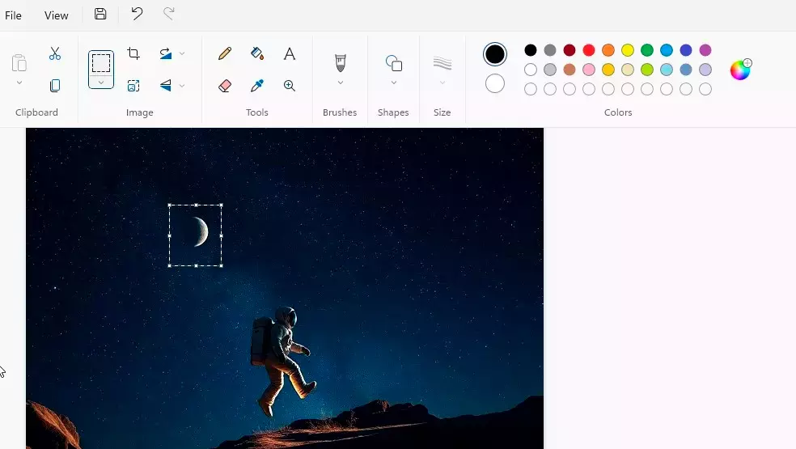
Task: Select the Magnifier zoom tool
Action: point(290,85)
